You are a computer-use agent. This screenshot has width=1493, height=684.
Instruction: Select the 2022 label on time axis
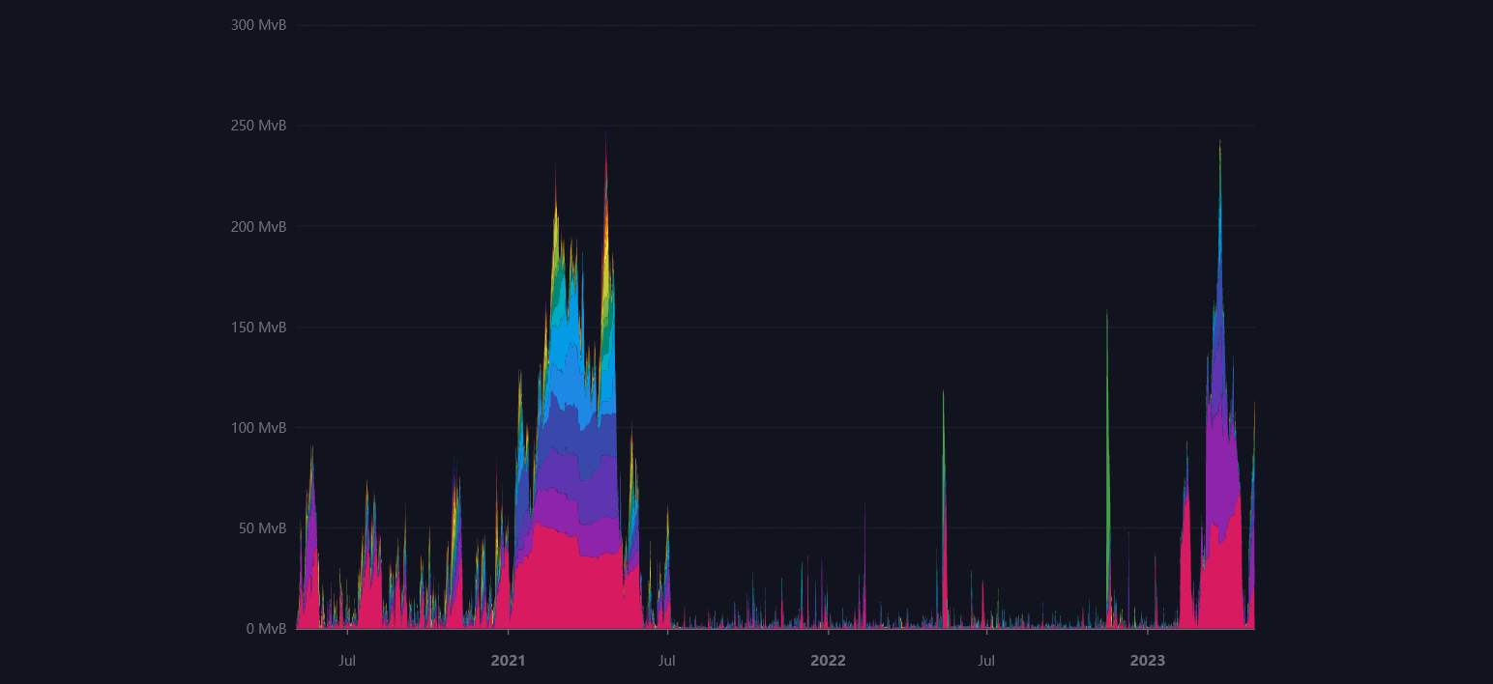(x=828, y=661)
